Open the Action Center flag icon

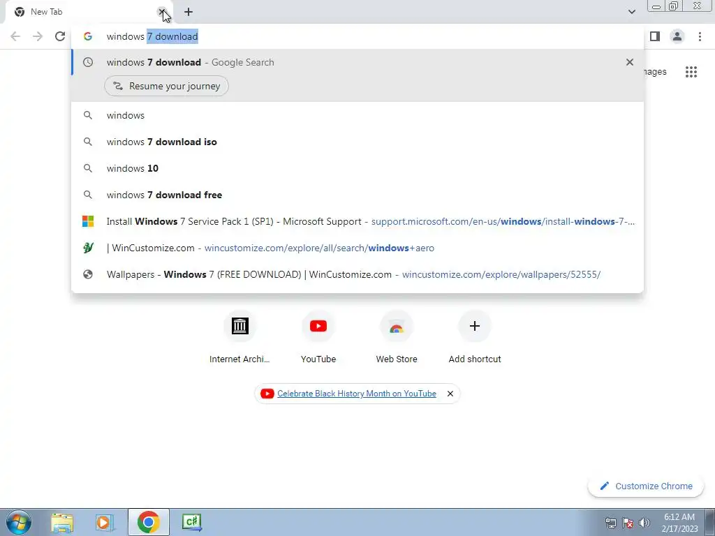click(628, 523)
